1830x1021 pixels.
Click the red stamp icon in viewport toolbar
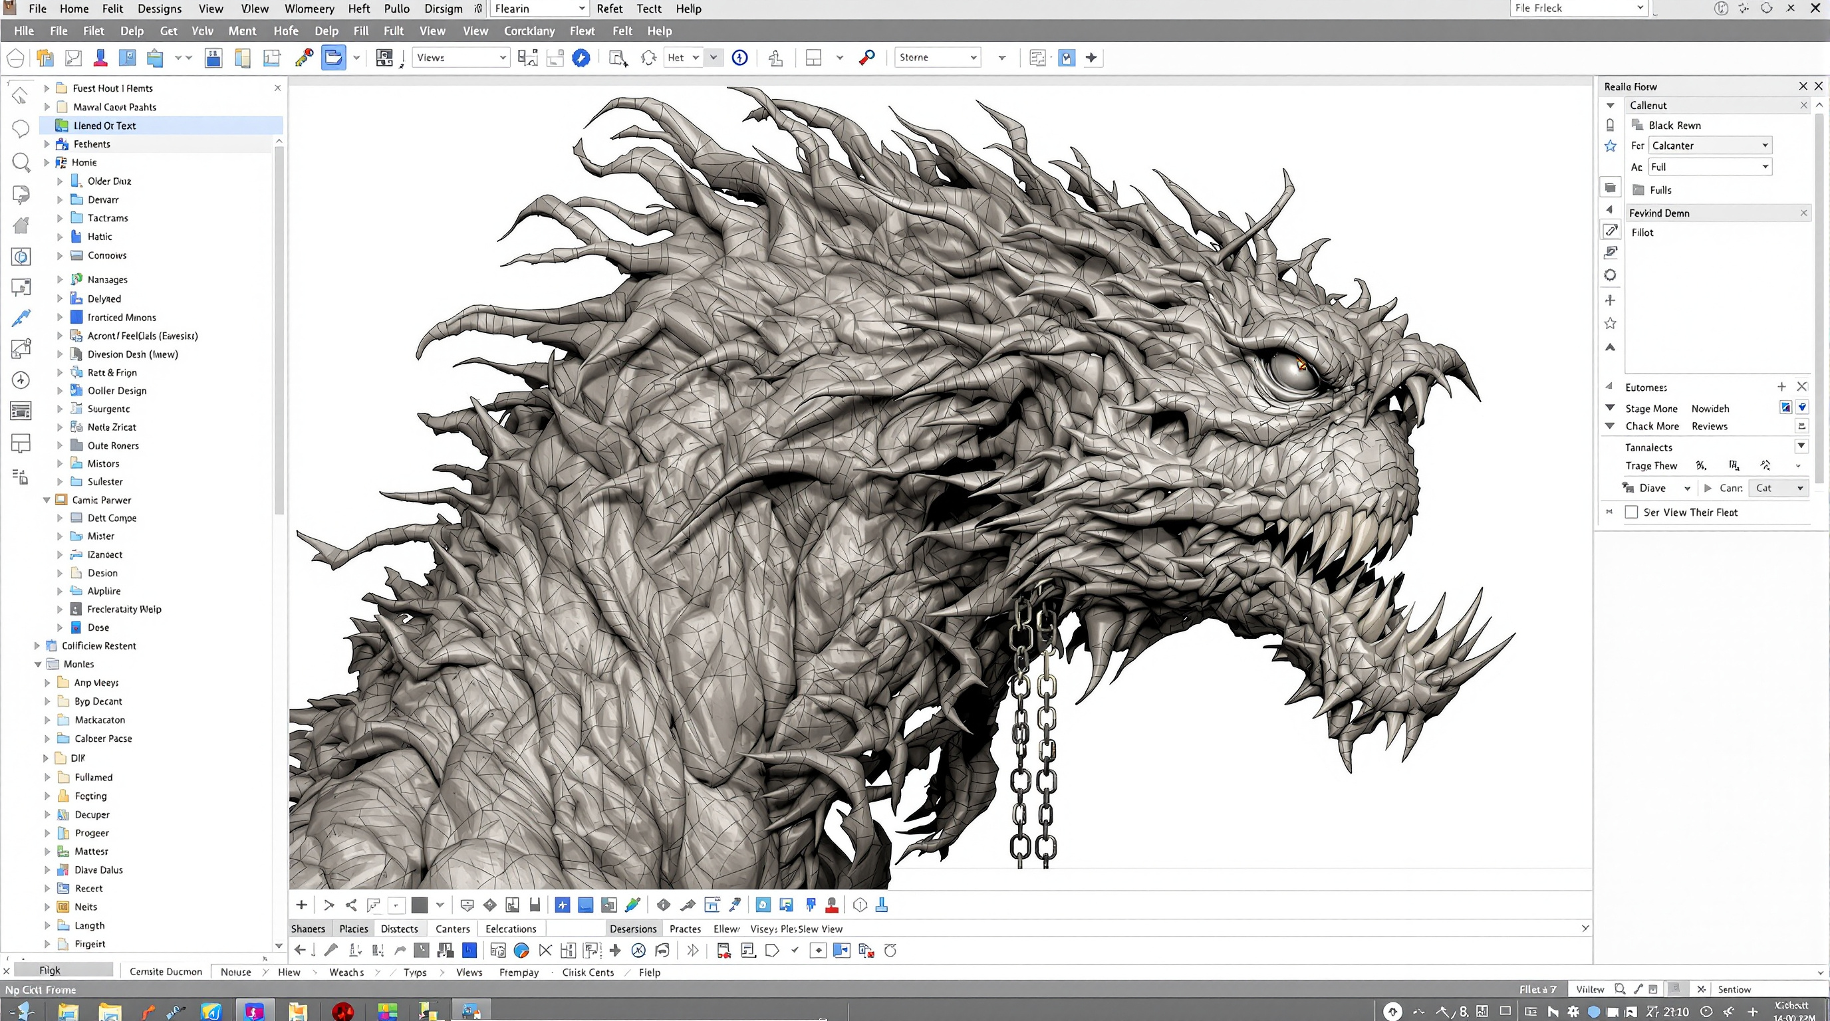point(832,905)
